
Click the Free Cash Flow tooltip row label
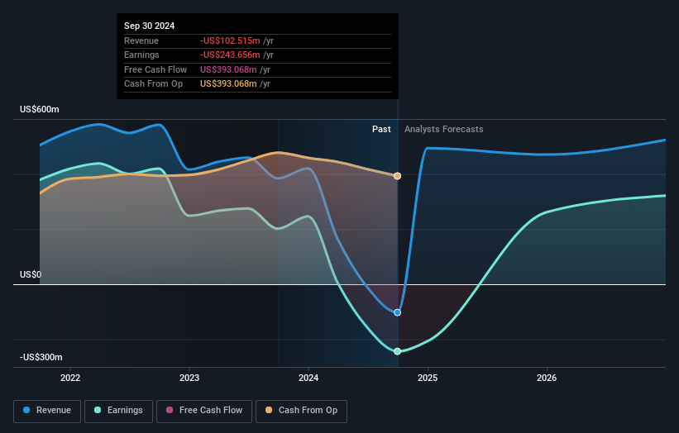click(155, 69)
